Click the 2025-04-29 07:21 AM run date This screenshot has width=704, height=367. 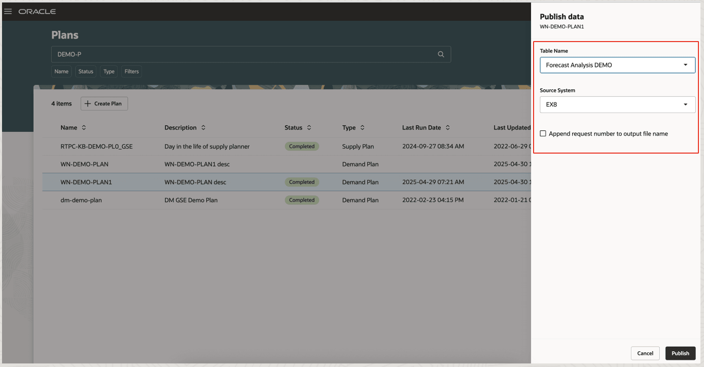433,182
